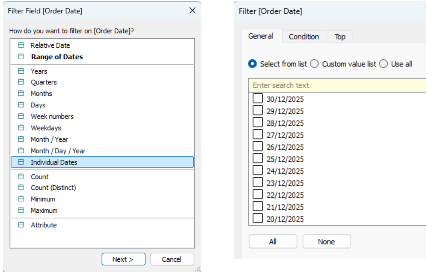Click the calendar icon beside Month / Year
The image size is (427, 275).
[21, 139]
